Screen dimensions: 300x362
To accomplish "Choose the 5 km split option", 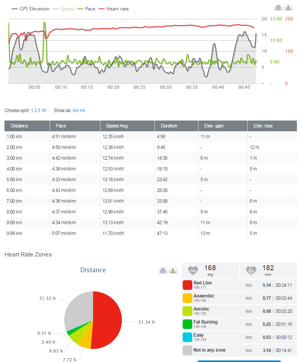I will [39, 111].
